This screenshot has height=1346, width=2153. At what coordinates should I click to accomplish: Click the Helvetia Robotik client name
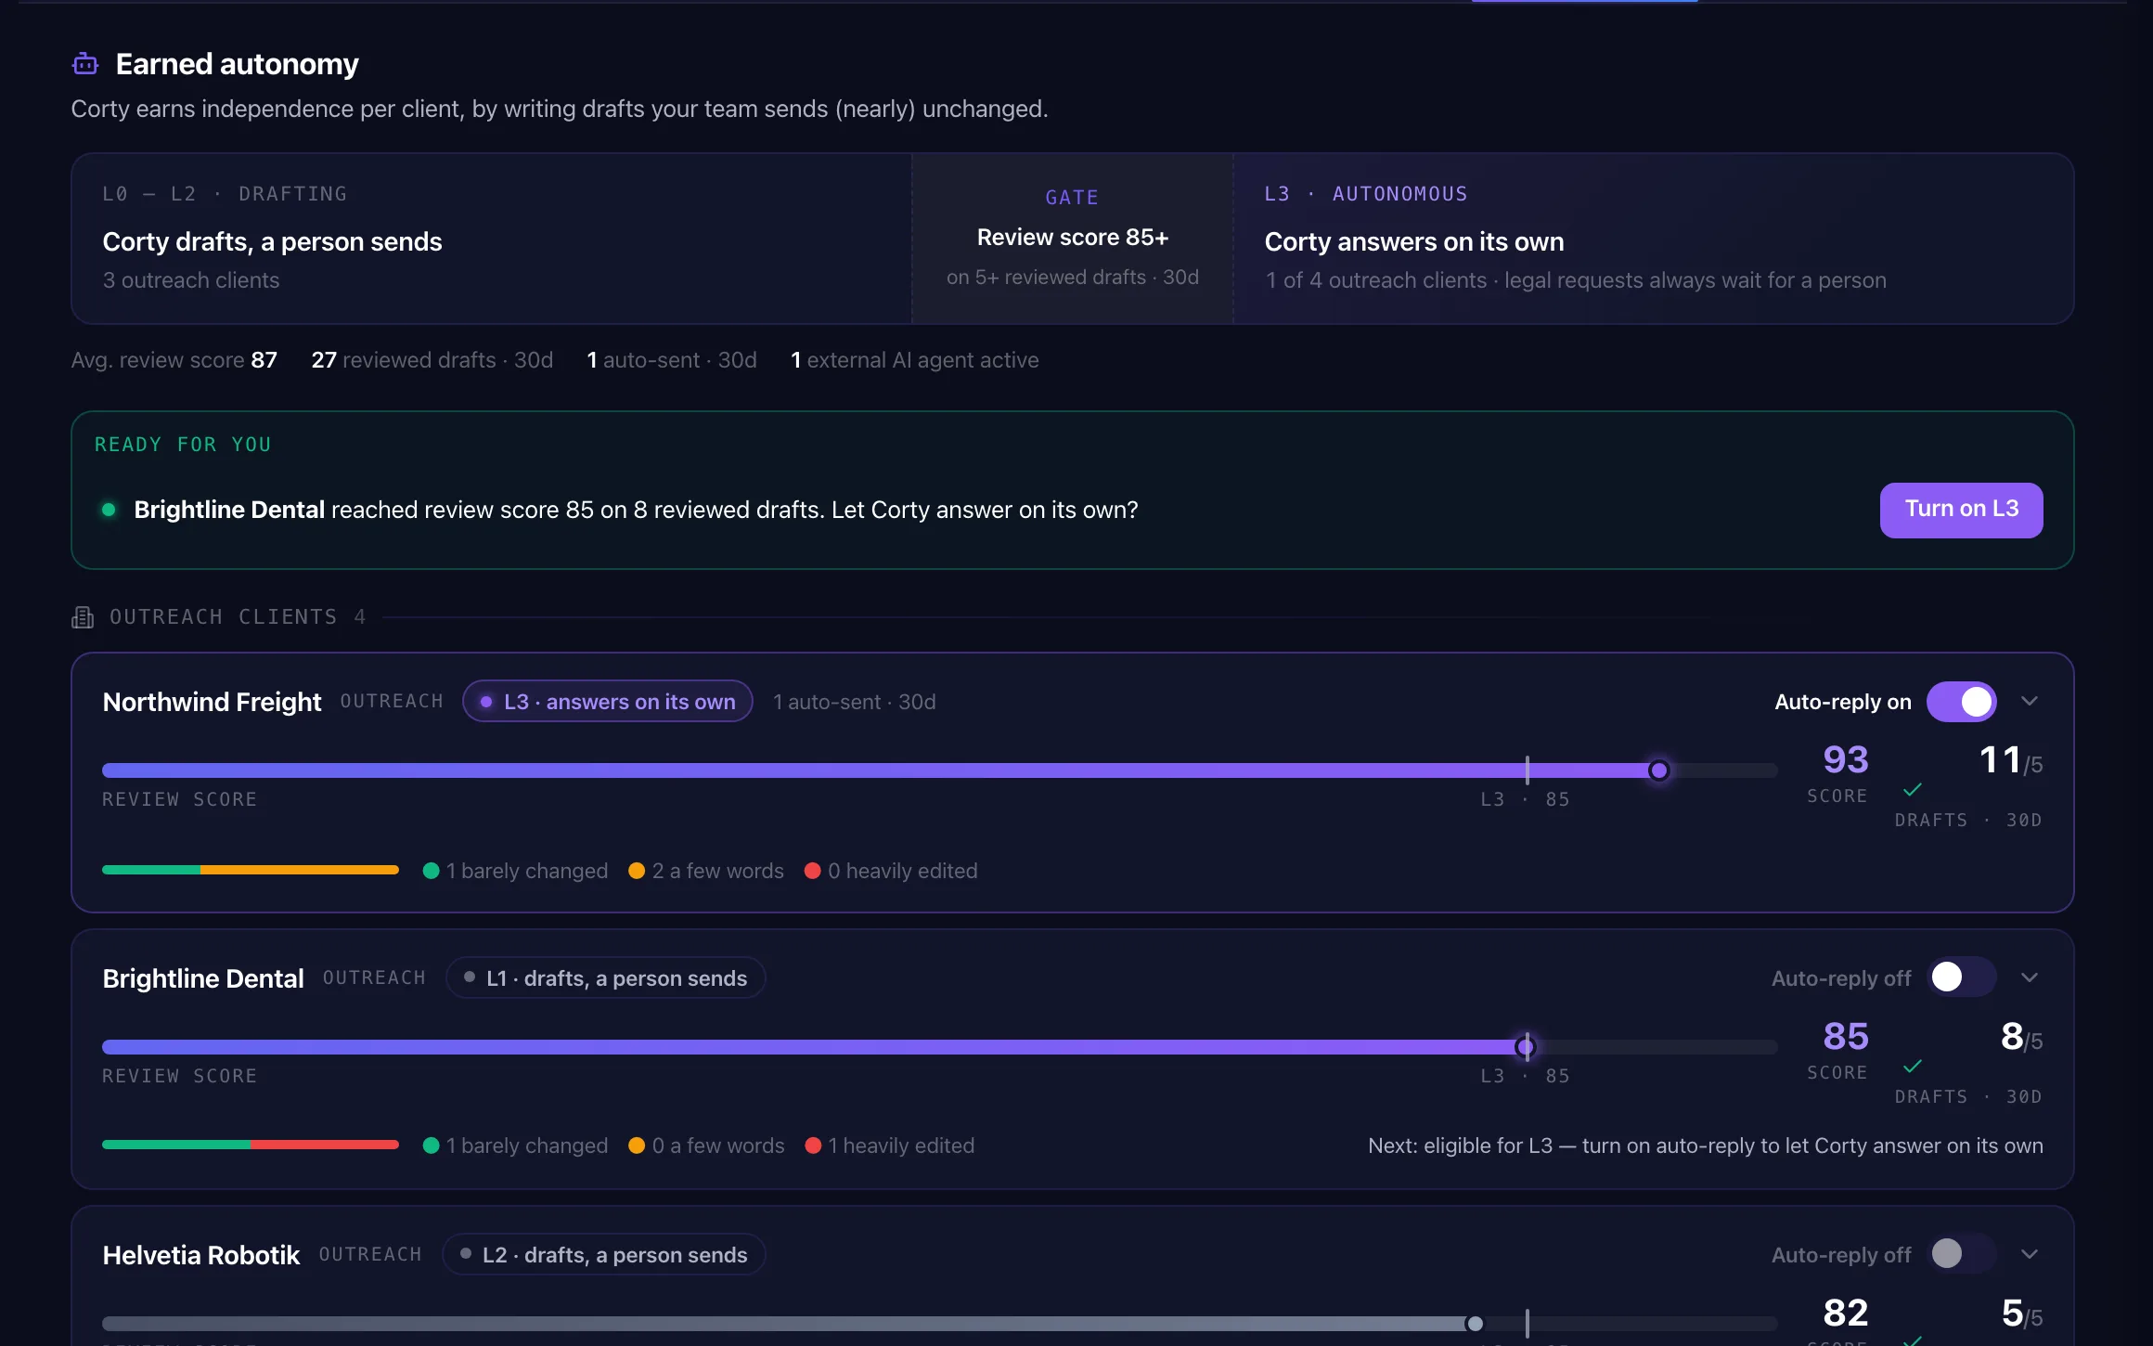click(x=201, y=1255)
